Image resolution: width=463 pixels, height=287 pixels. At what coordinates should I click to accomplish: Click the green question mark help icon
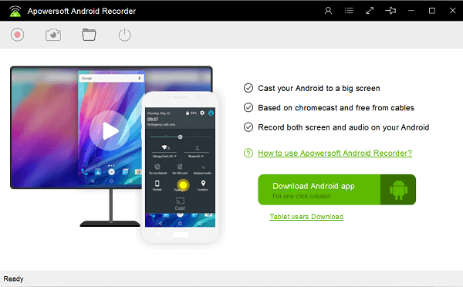click(248, 153)
